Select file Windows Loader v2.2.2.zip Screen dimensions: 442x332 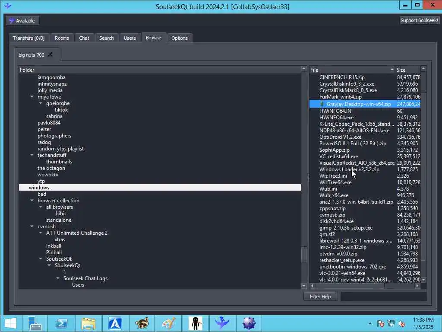click(349, 169)
